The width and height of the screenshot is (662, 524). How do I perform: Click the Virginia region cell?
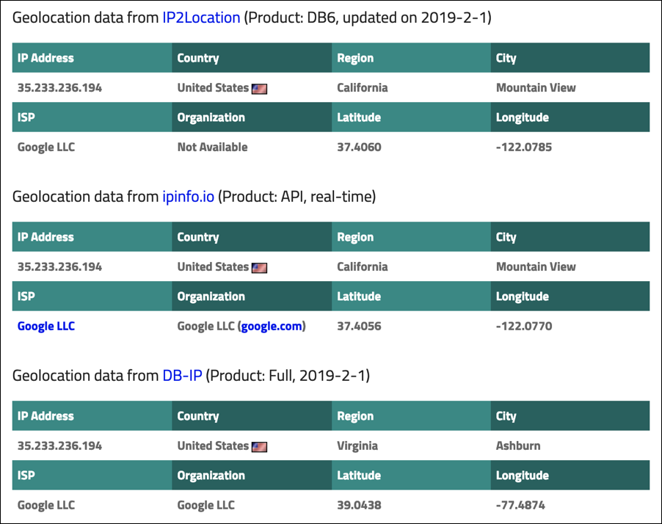coord(357,446)
